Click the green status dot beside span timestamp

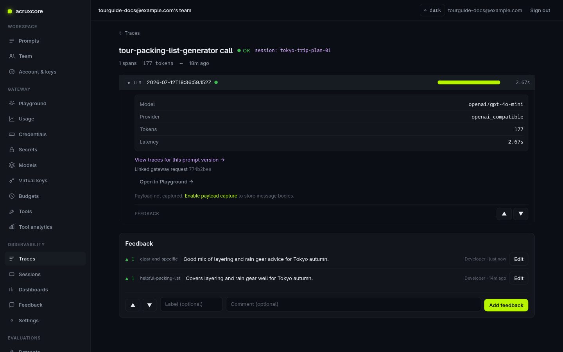point(216,83)
